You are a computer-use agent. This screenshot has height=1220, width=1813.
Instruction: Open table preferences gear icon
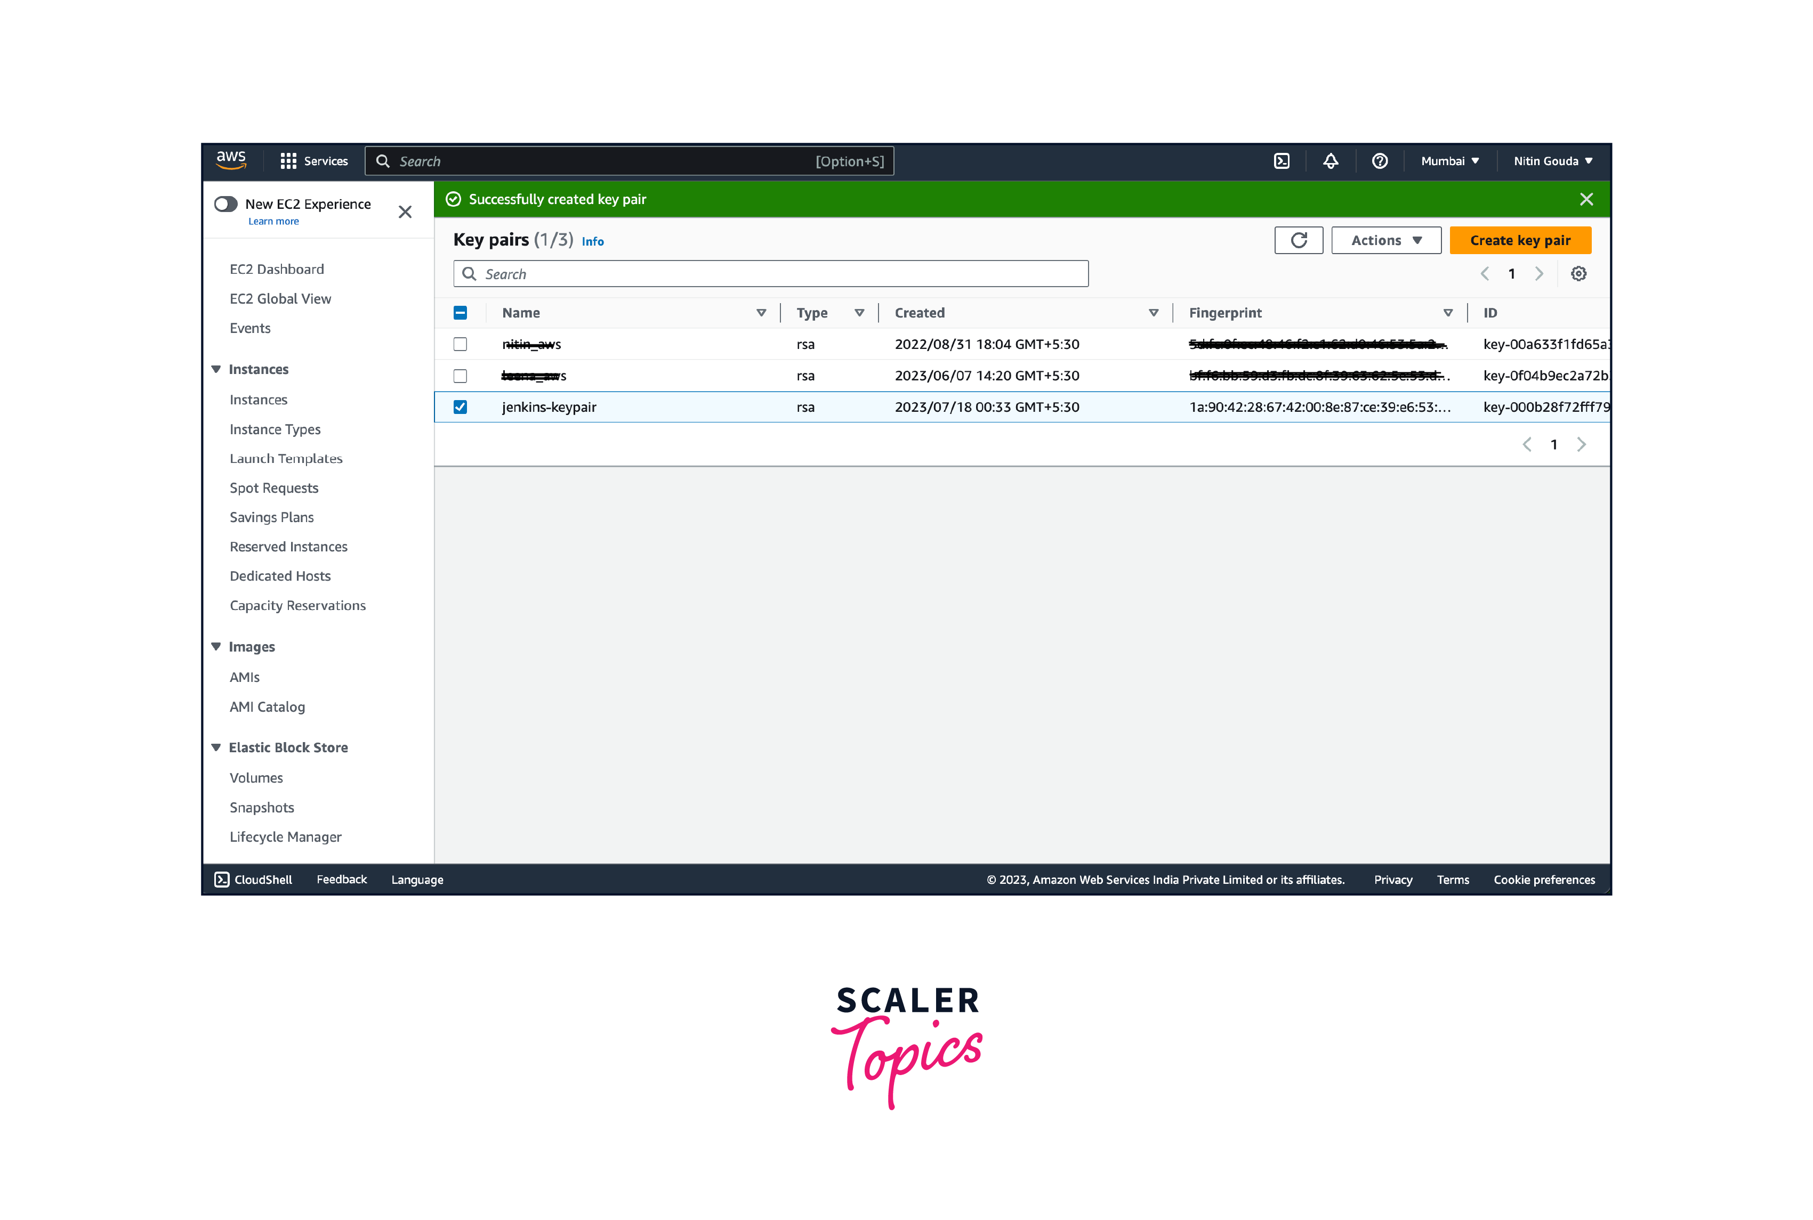1578,273
